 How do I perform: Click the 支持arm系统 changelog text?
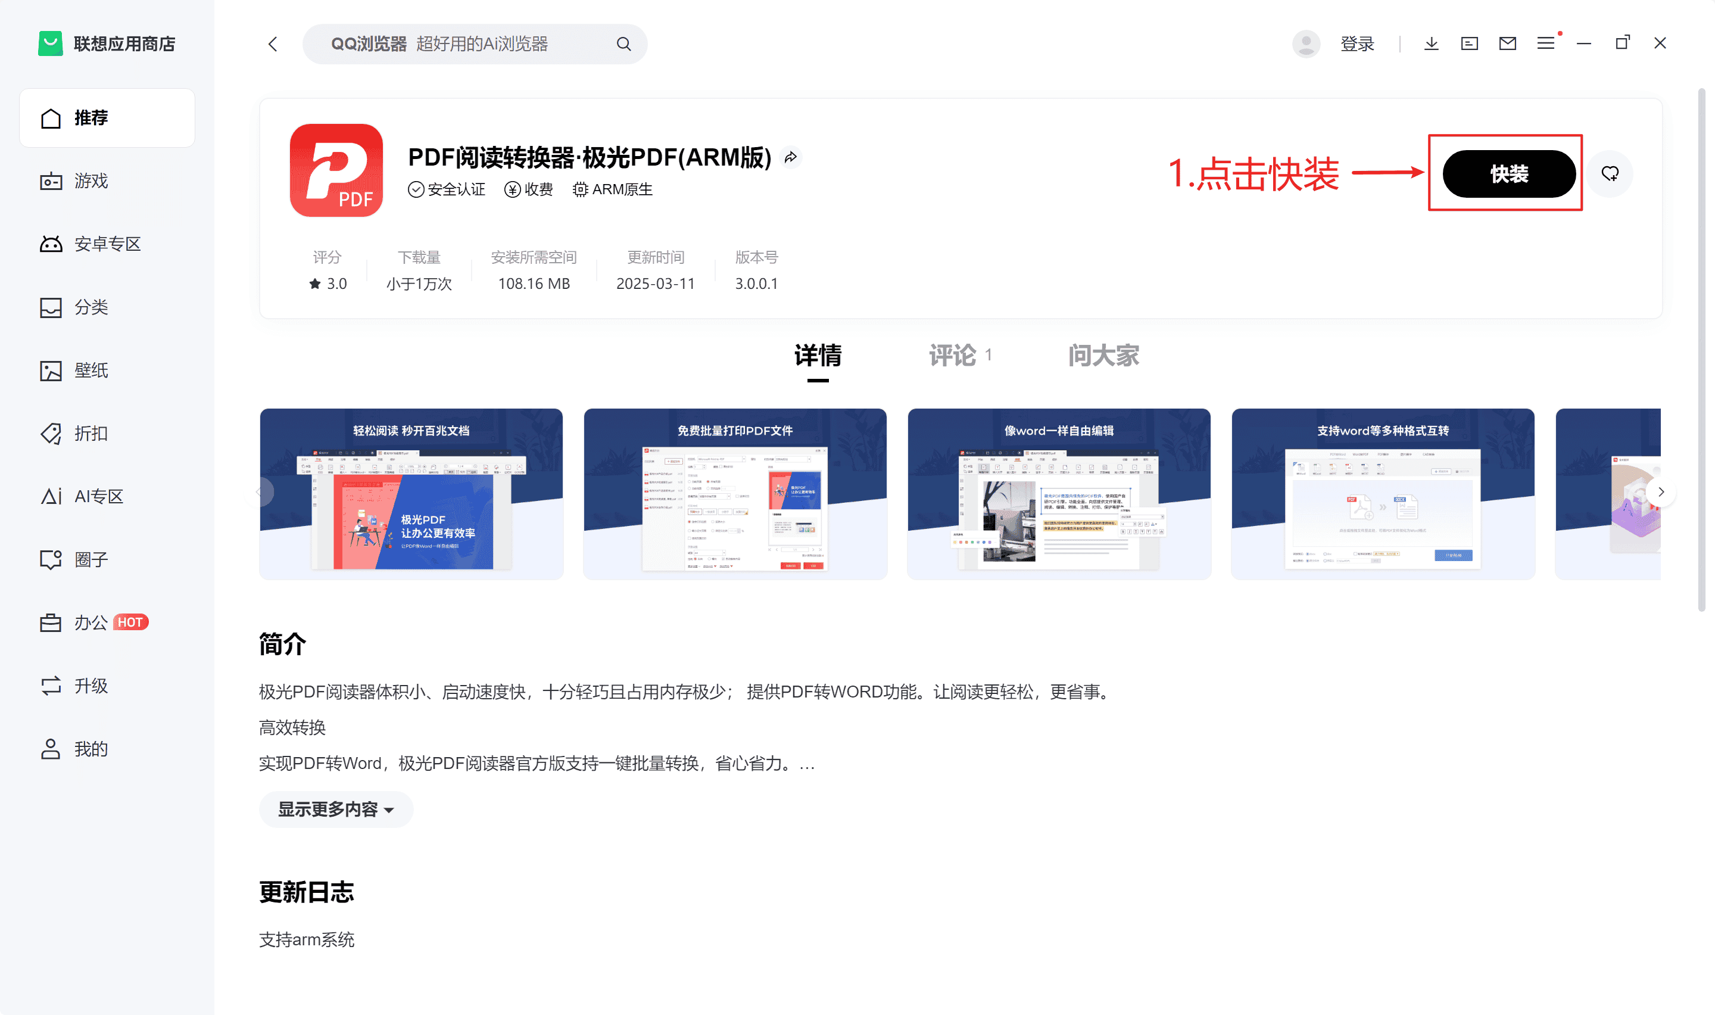(306, 939)
